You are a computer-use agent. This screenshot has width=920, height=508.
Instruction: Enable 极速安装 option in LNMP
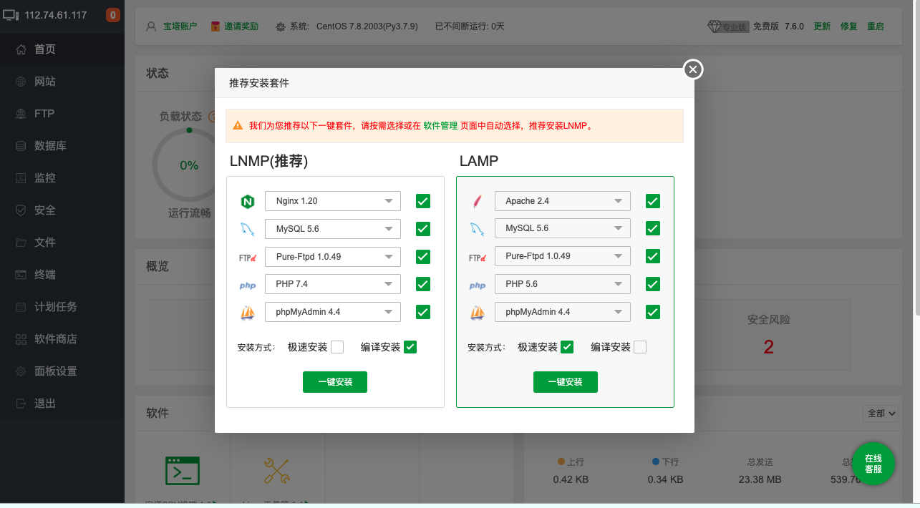coord(337,347)
